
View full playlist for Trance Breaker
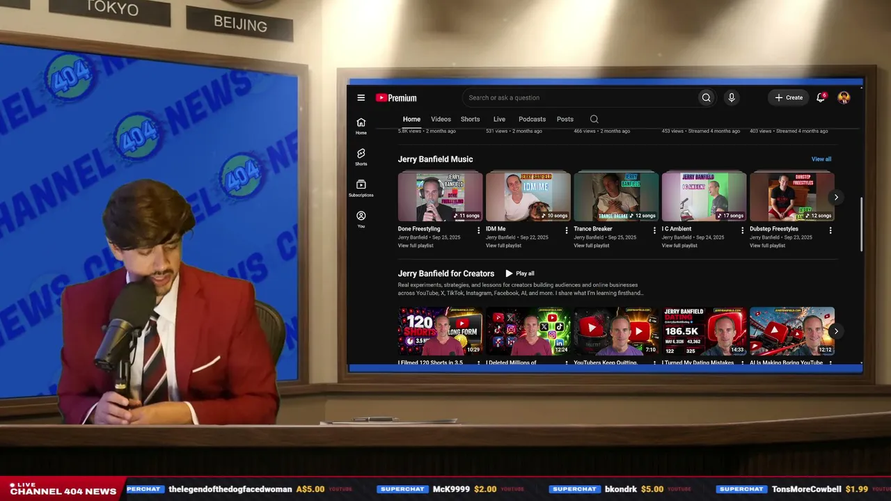592,246
